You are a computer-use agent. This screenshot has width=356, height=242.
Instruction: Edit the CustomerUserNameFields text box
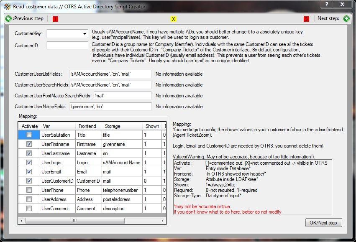110,106
